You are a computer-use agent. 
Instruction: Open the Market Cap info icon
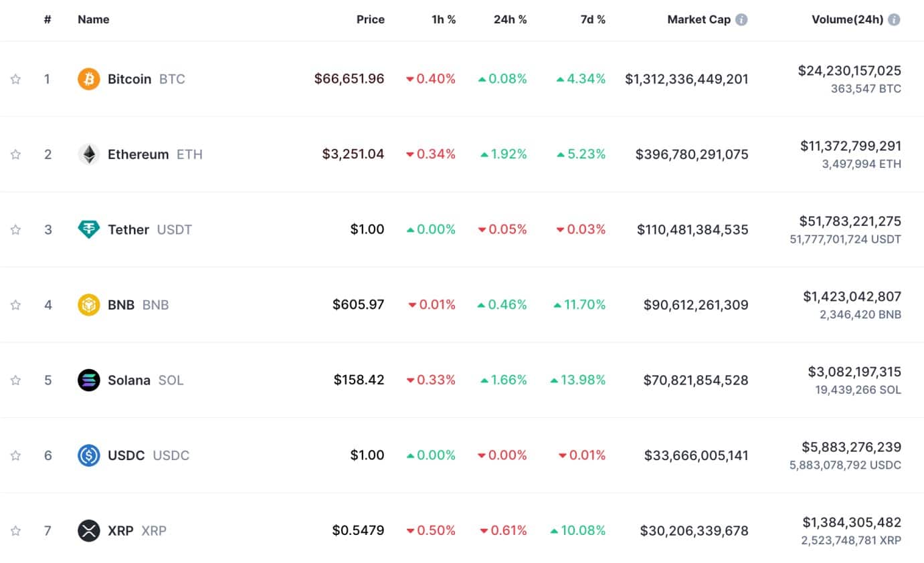[741, 19]
